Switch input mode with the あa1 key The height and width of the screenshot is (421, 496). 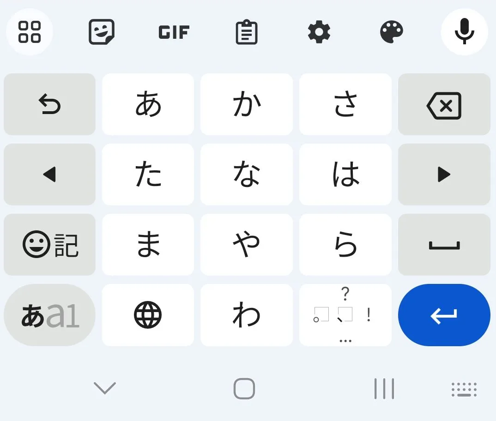(49, 315)
